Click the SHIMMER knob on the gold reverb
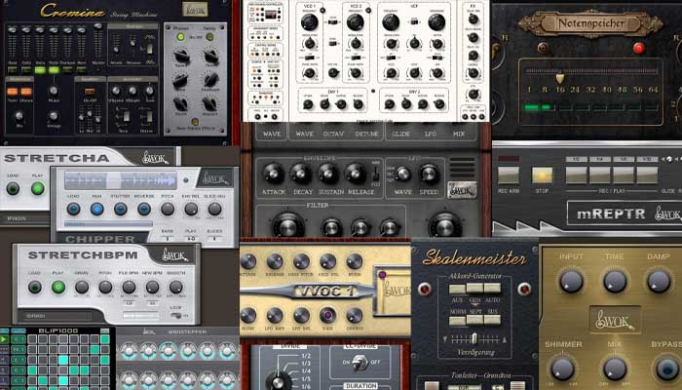 click(562, 369)
